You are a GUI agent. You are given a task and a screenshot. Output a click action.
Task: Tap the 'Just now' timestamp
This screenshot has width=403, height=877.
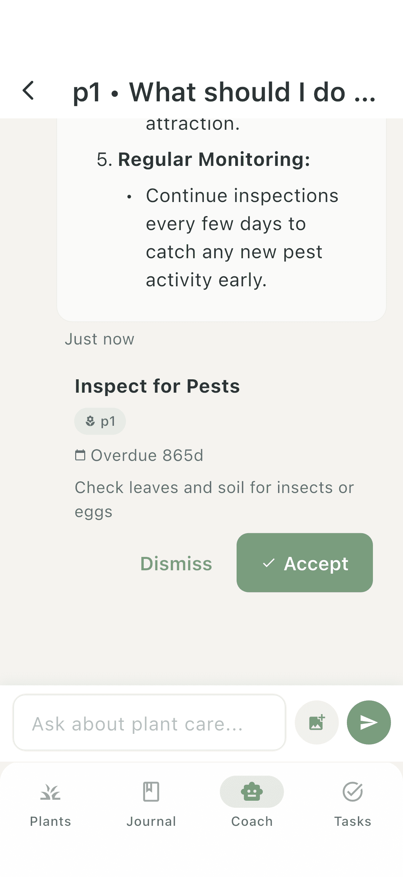(99, 338)
